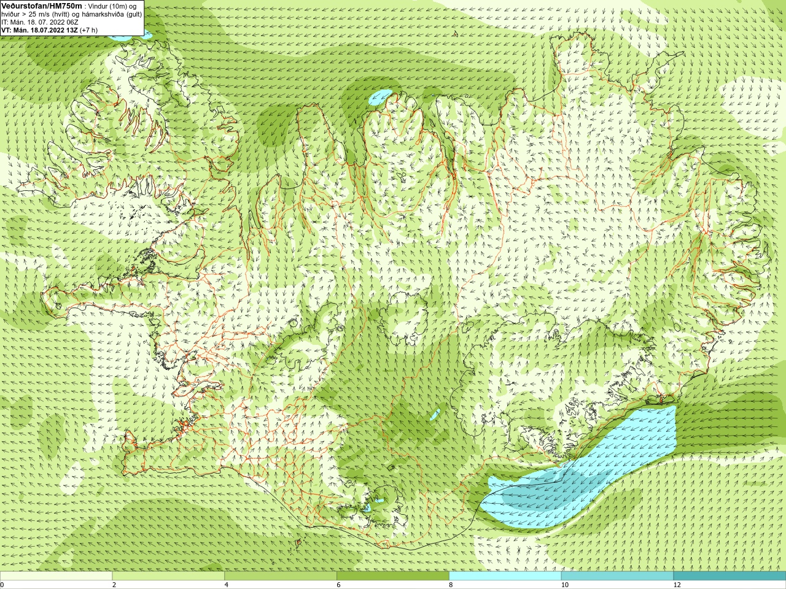Select the medium green 4–6 m/s legend swatch
This screenshot has width=786, height=589.
coord(281,576)
